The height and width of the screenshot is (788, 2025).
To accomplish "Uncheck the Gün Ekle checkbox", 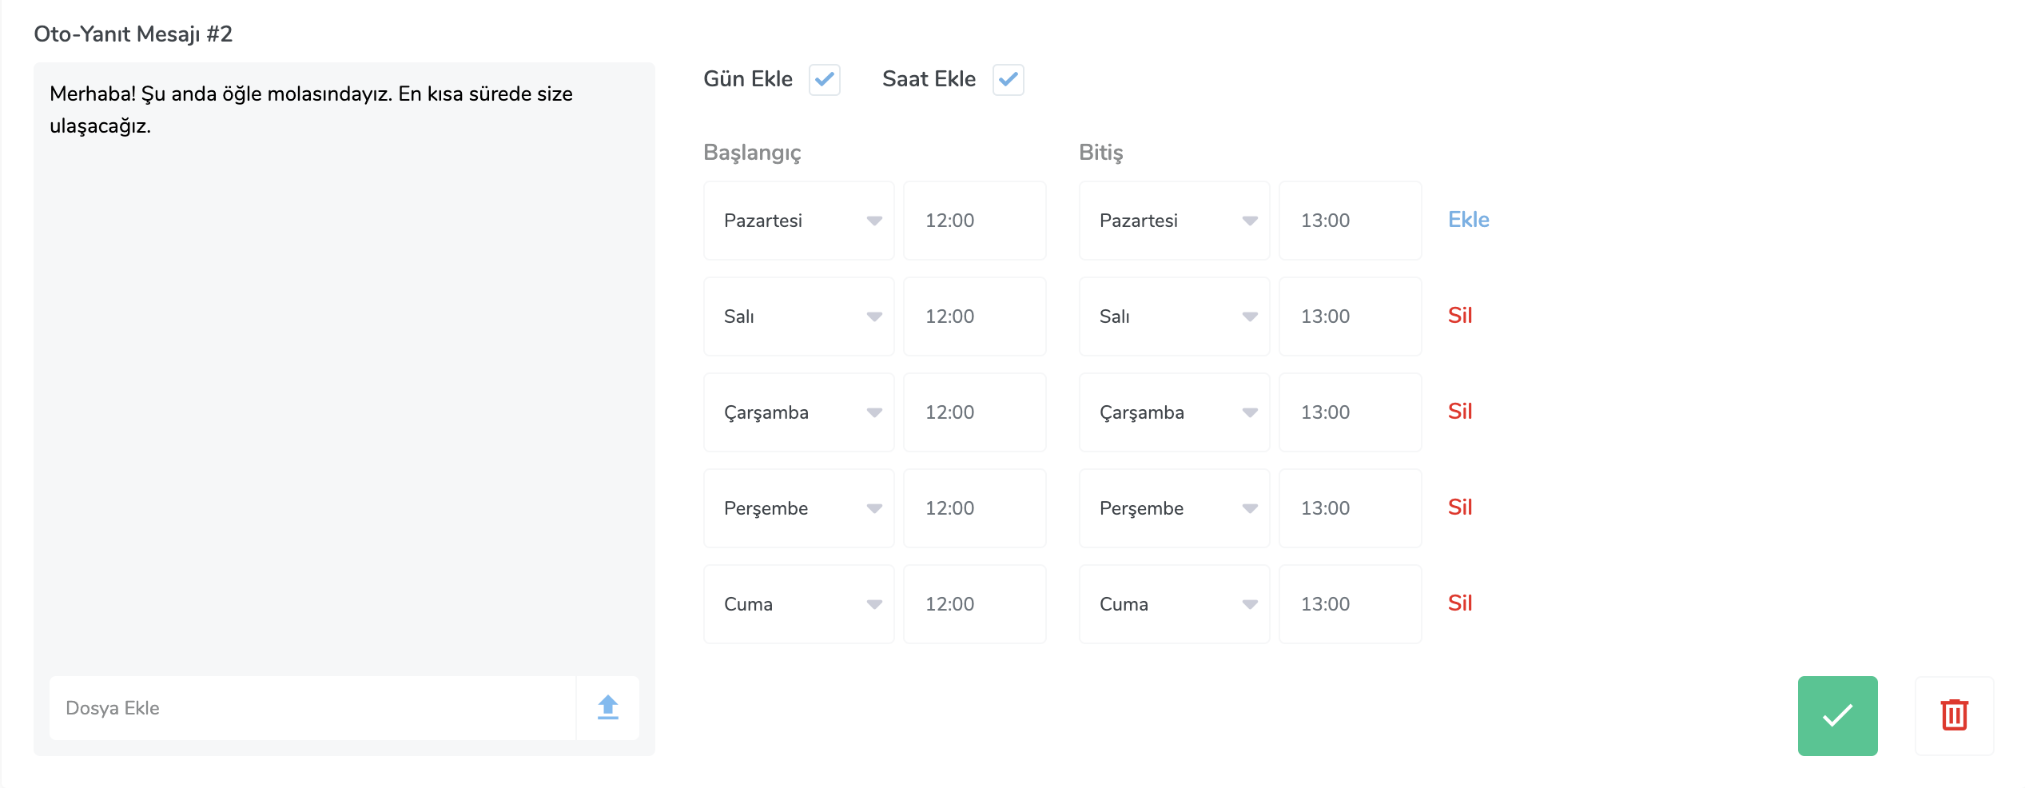I will [x=825, y=79].
